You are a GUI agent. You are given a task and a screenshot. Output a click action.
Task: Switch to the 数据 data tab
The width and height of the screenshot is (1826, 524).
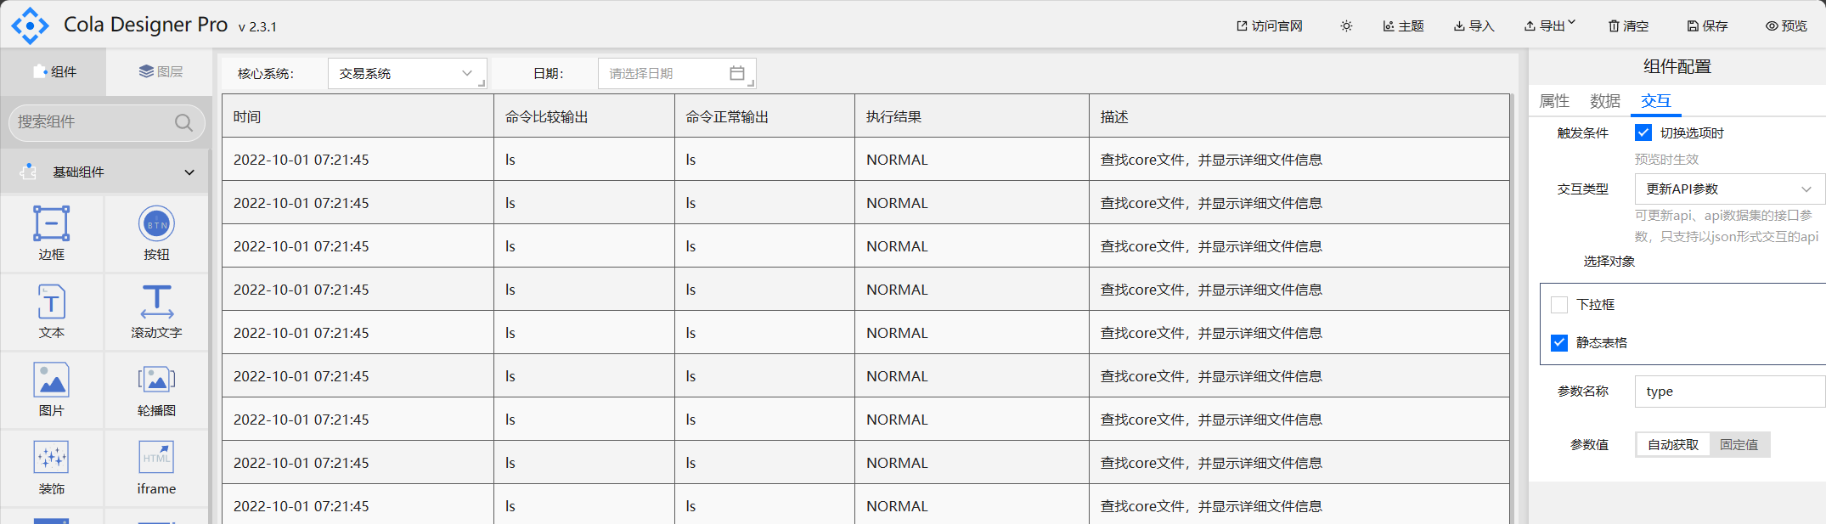tap(1604, 101)
